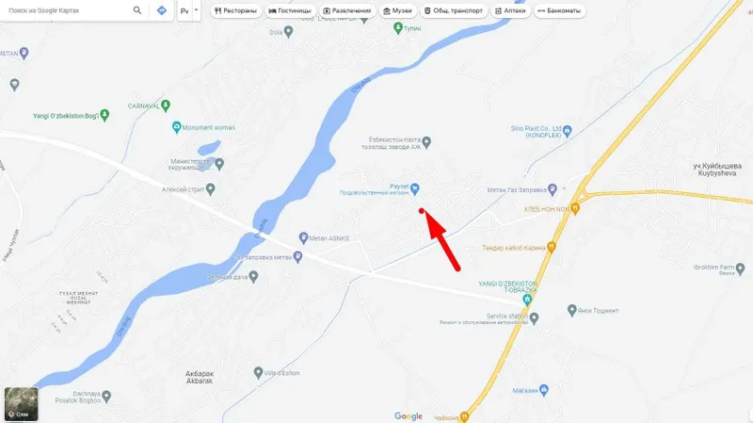Click the search magnifier icon
This screenshot has width=753, height=423.
pos(137,10)
